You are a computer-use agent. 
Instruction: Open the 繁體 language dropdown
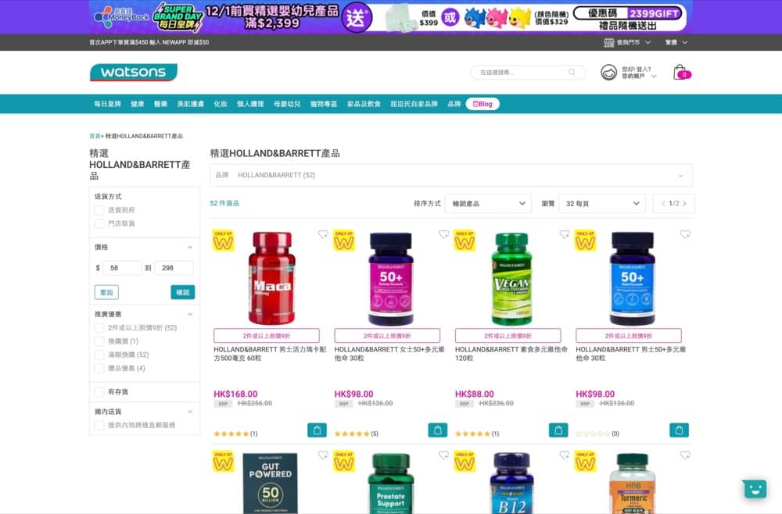pyautogui.click(x=676, y=43)
